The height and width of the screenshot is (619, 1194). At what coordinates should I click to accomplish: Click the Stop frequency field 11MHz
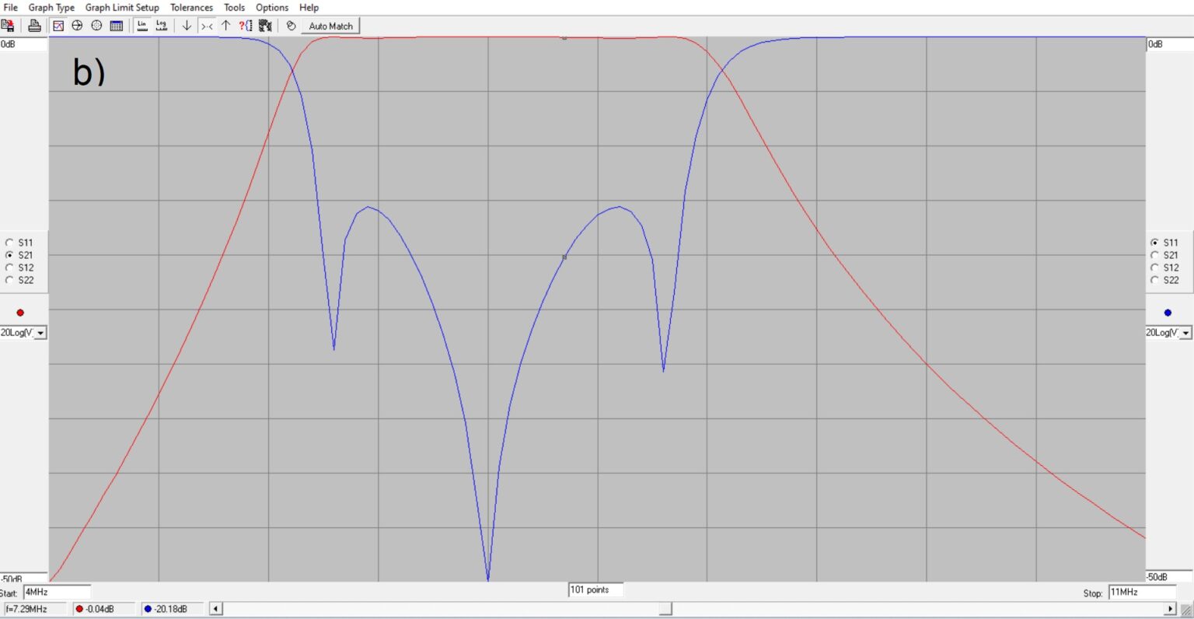[1141, 593]
